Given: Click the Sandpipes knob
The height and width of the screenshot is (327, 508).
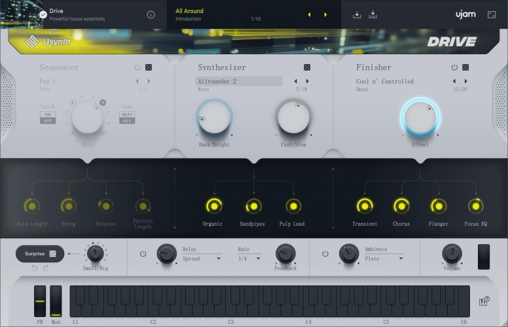Looking at the screenshot, I should click(x=254, y=206).
